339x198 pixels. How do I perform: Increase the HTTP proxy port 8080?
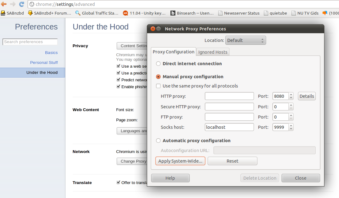pos(291,94)
